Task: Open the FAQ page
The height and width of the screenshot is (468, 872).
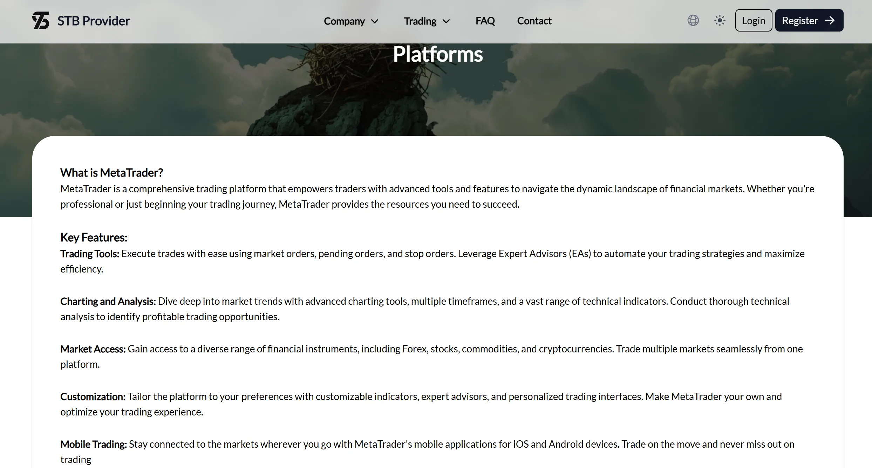Action: (485, 21)
